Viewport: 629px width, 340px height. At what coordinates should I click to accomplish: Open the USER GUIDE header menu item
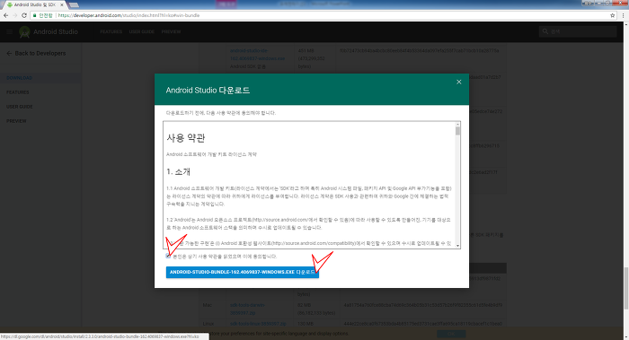click(x=142, y=31)
